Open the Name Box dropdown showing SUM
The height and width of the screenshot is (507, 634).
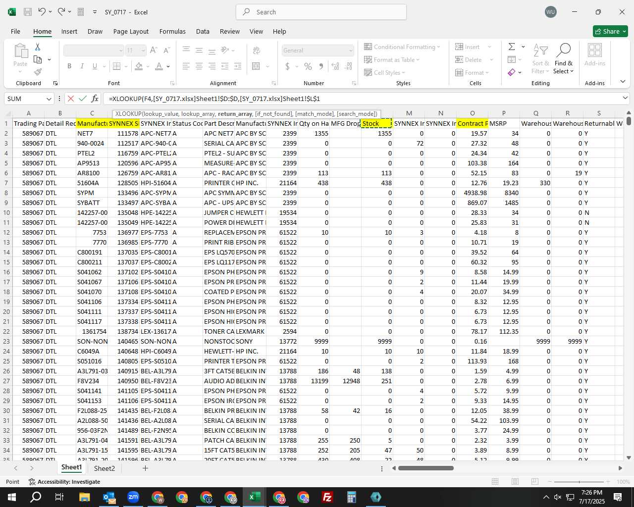coord(49,99)
